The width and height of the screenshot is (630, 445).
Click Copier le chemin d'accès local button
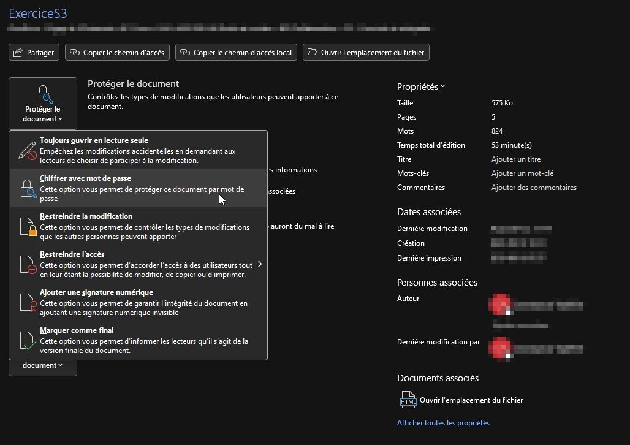[x=236, y=53]
